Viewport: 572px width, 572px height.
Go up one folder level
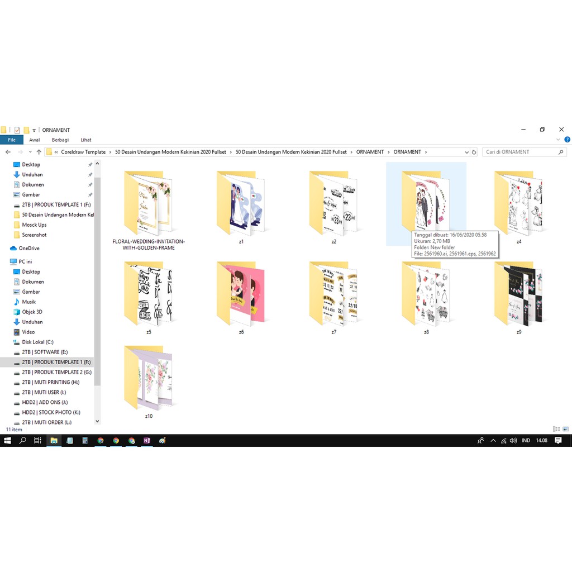[39, 152]
